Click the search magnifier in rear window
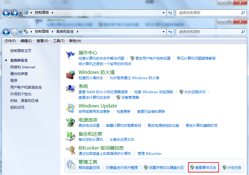 pyautogui.click(x=243, y=13)
